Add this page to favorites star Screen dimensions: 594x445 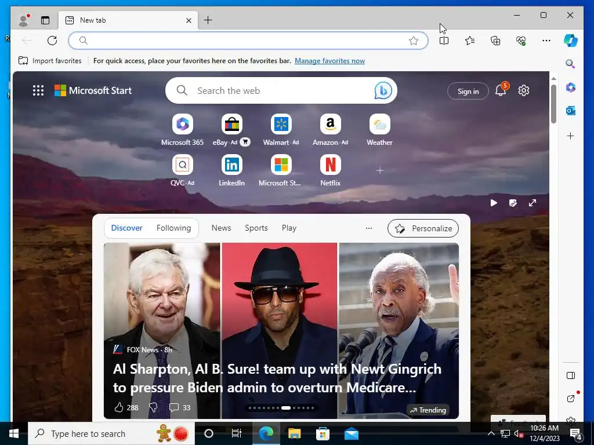point(414,41)
